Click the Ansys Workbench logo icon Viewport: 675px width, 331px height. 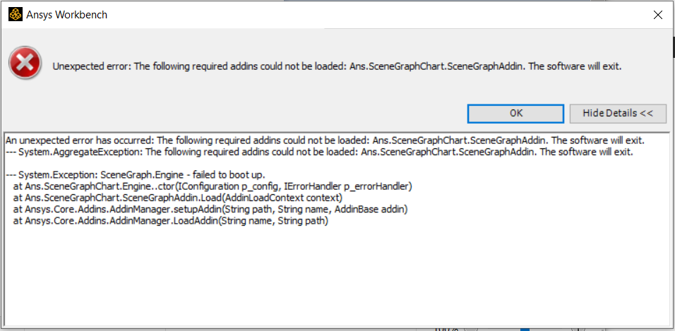point(15,15)
